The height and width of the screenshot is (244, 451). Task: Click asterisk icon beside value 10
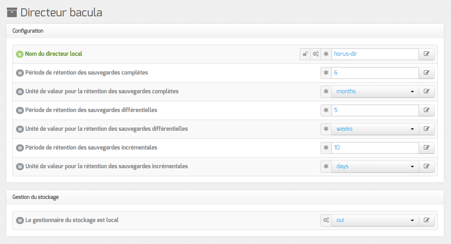point(326,148)
